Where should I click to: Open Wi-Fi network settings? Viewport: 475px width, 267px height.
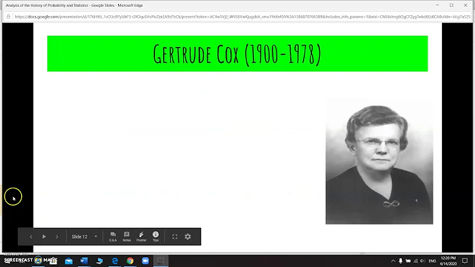click(416, 261)
